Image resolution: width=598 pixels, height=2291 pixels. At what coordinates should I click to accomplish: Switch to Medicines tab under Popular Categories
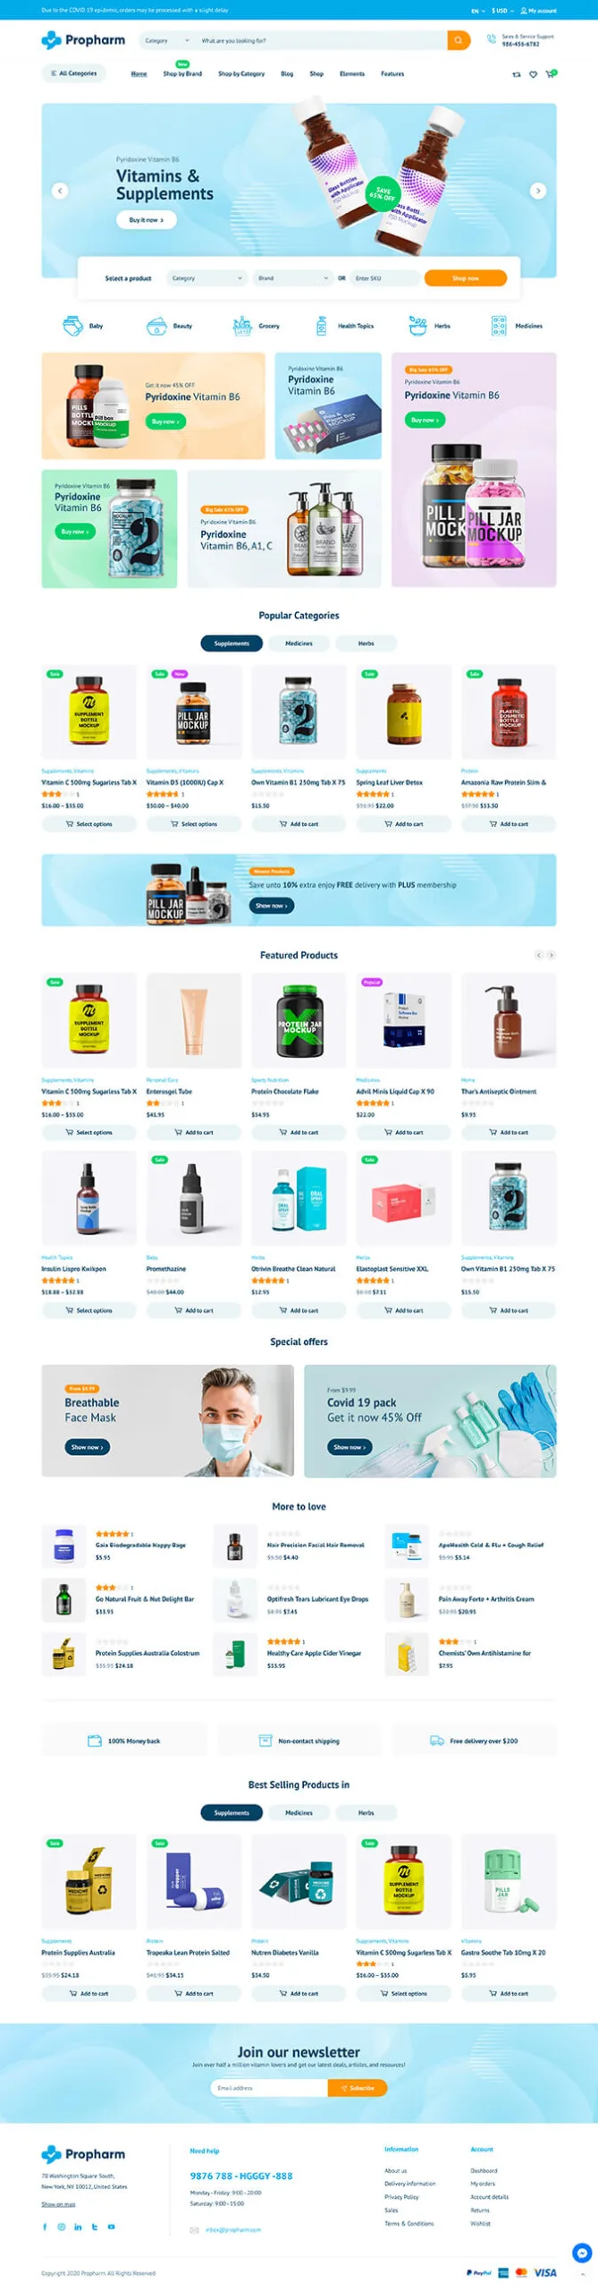299,643
